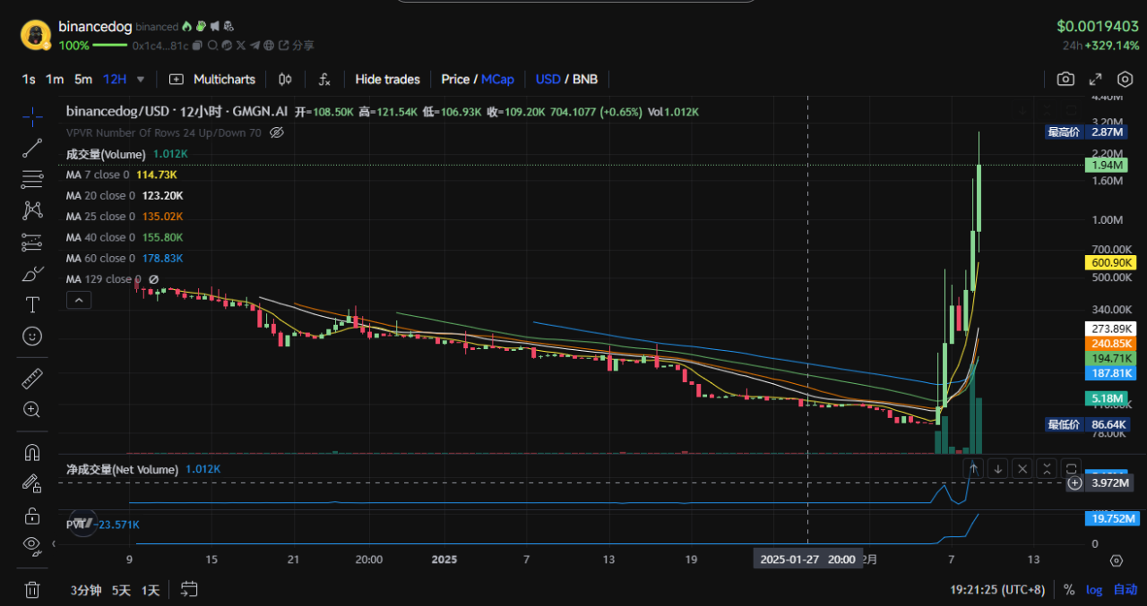Click the trash icon to remove drawings
This screenshot has height=606, width=1147.
click(x=32, y=589)
